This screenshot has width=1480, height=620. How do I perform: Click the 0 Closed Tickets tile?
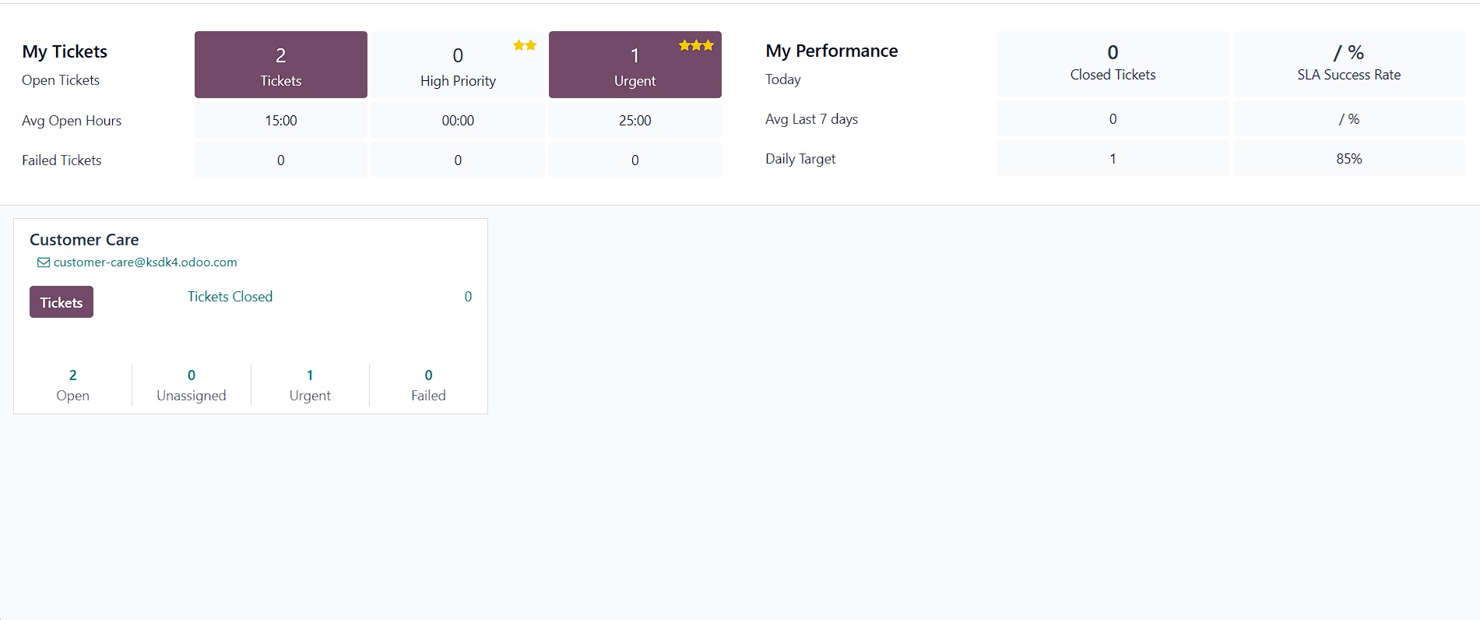[1113, 63]
